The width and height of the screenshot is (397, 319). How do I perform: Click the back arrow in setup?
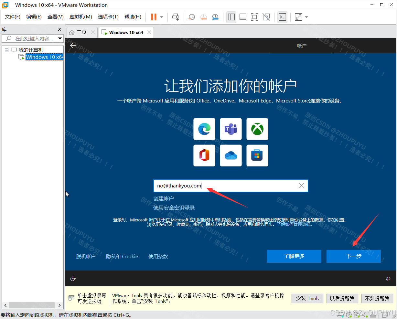(73, 46)
